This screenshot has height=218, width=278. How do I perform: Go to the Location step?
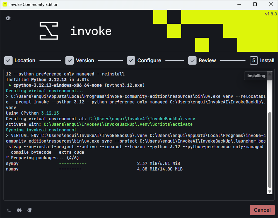tap(20, 60)
